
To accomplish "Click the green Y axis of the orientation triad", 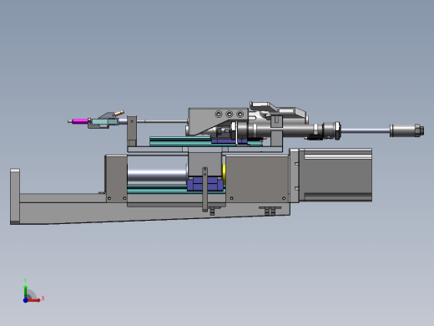I will 25,292.
